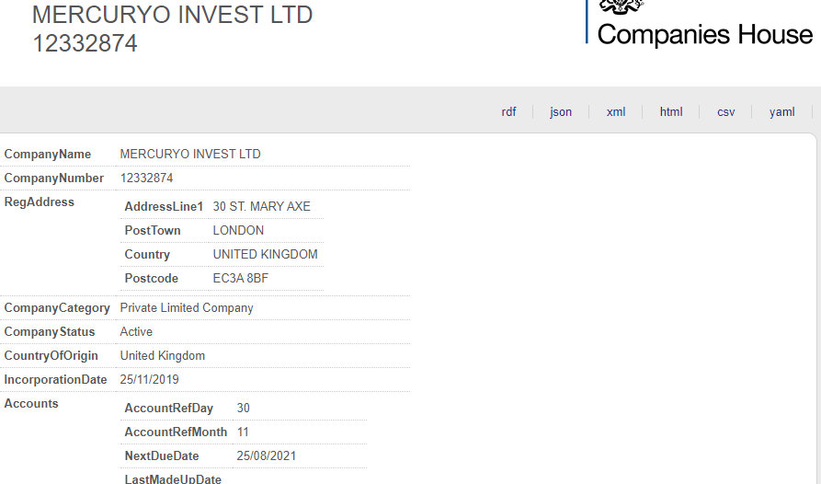Viewport: 821px width, 484px height.
Task: Click the AccountRefMonth label
Action: click(176, 432)
